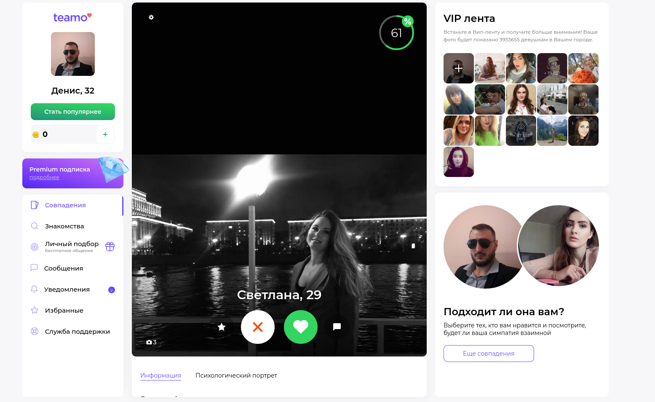This screenshot has height=402, width=655.
Task: Click the Еще совпадения button
Action: 489,354
